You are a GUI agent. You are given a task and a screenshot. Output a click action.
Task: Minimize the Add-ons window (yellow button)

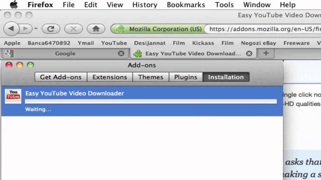20,65
